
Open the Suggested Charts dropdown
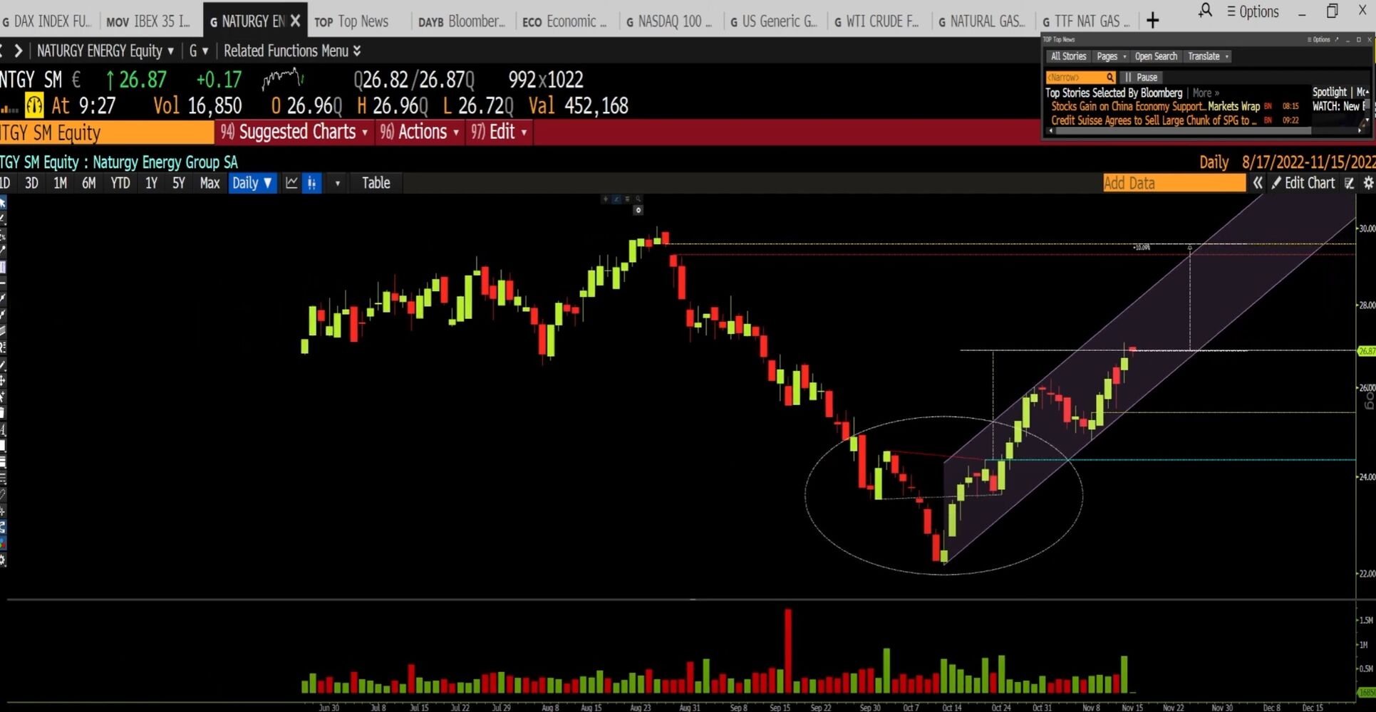click(294, 132)
